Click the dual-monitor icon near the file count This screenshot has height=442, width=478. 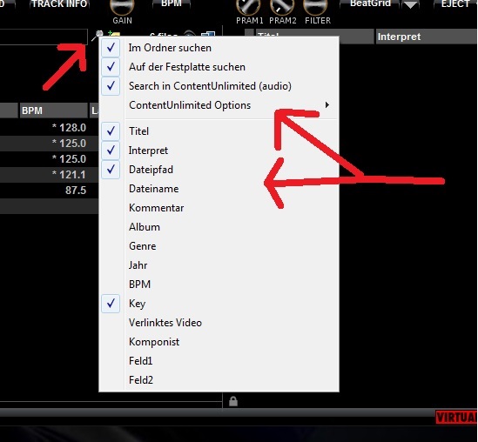click(x=208, y=34)
